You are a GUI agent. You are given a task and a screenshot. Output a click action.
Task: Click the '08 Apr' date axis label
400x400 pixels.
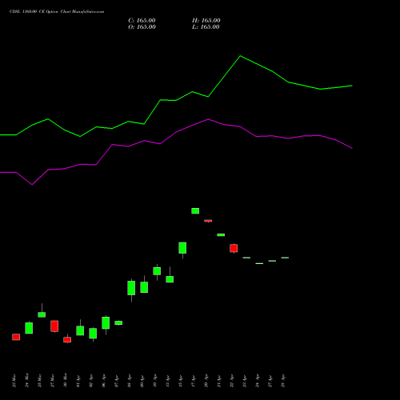pyautogui.click(x=129, y=381)
